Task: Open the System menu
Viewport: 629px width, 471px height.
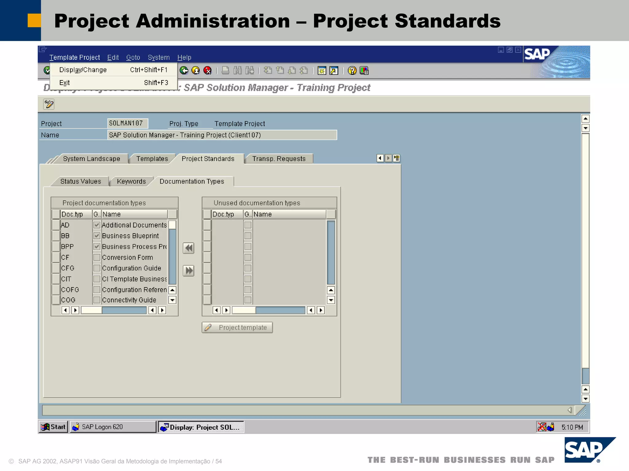Action: click(x=158, y=57)
